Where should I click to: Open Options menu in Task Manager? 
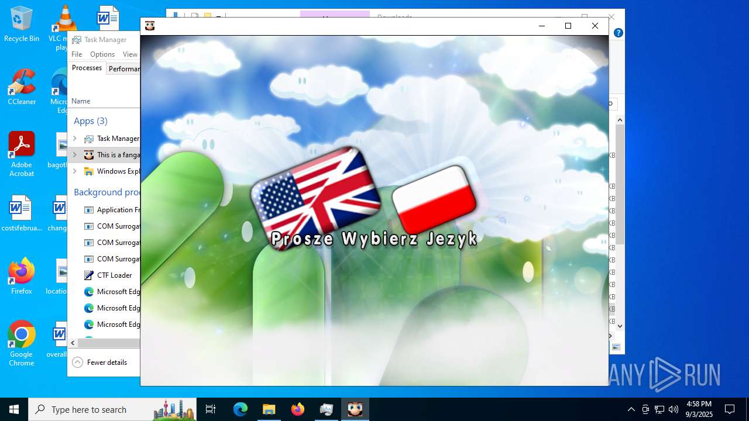pyautogui.click(x=102, y=54)
